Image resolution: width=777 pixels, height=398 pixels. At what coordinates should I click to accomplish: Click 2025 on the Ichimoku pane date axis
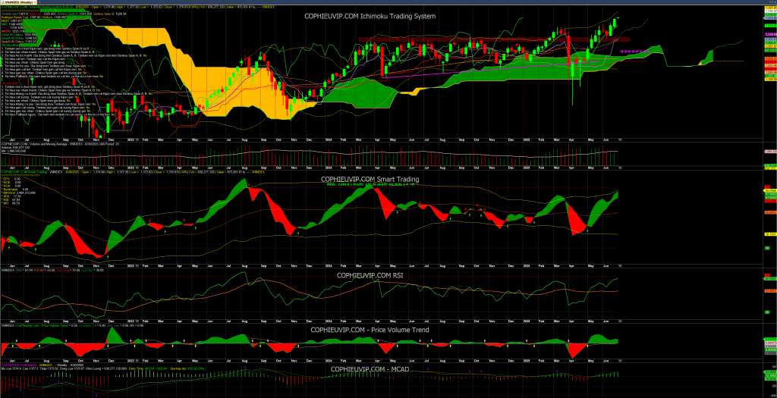pyautogui.click(x=527, y=139)
